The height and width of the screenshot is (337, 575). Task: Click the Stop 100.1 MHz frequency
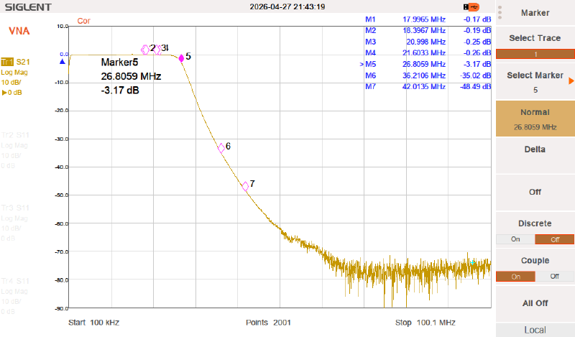point(425,323)
